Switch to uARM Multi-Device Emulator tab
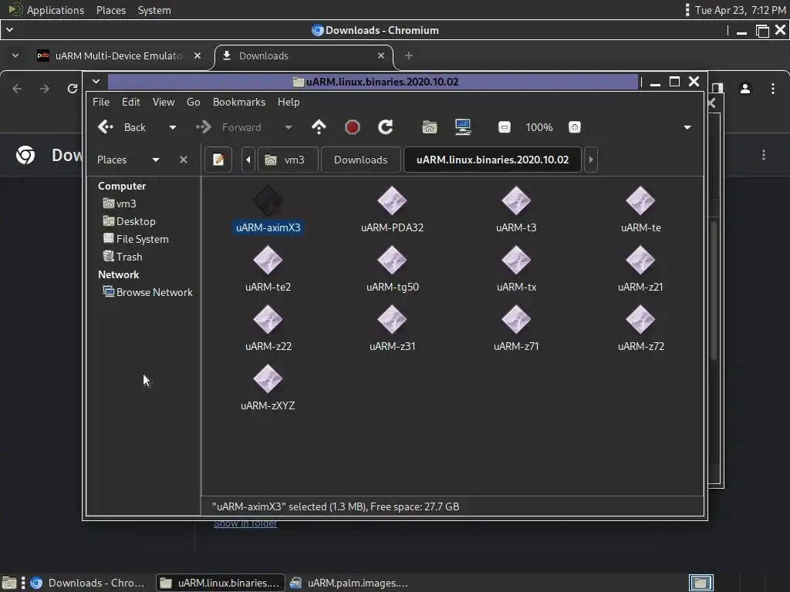The width and height of the screenshot is (790, 592). tap(117, 55)
